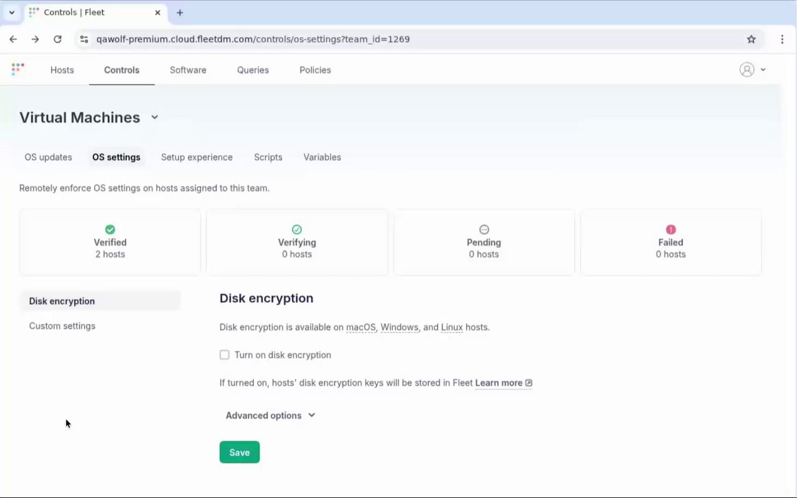Open Software in top navigation
Image resolution: width=797 pixels, height=498 pixels.
[x=188, y=70]
